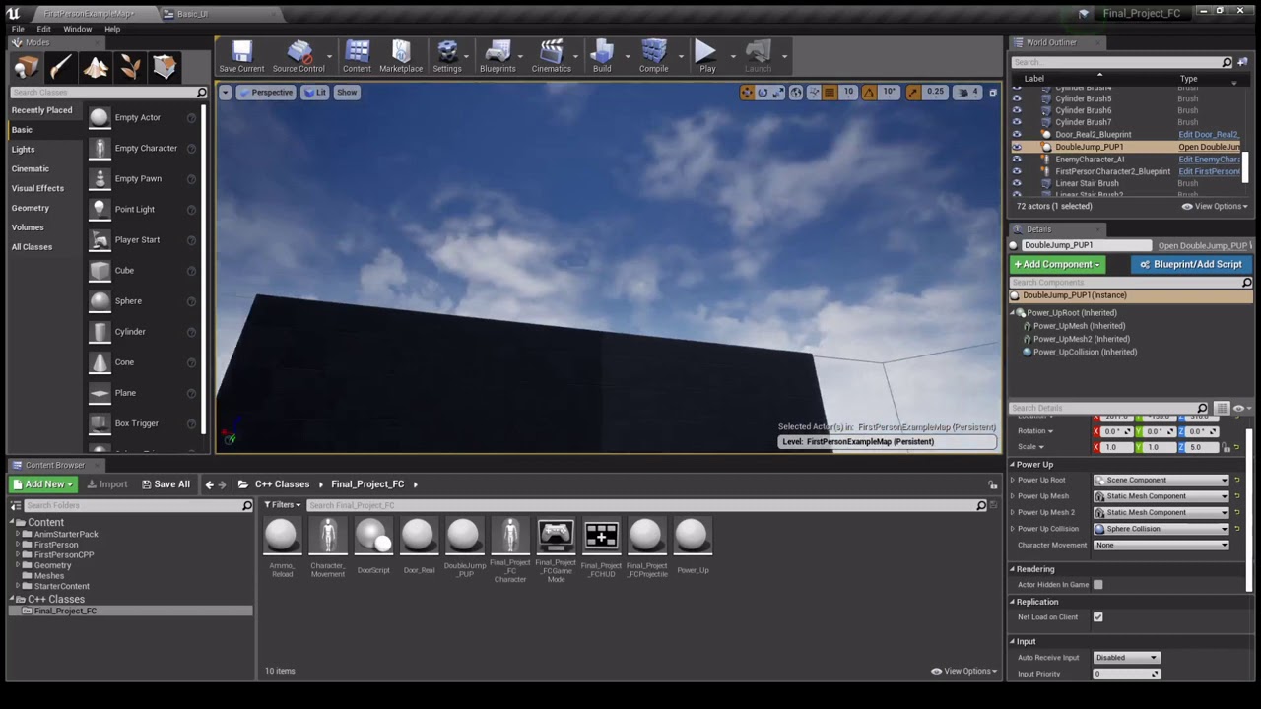Open the File menu
The image size is (1261, 709).
(18, 29)
